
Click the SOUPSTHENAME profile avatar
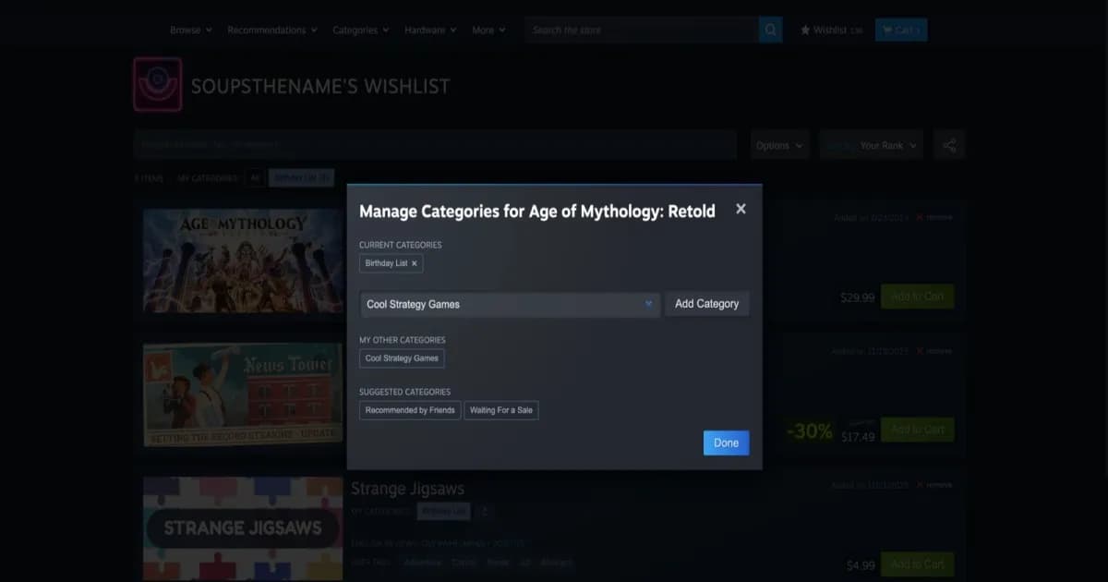point(158,84)
